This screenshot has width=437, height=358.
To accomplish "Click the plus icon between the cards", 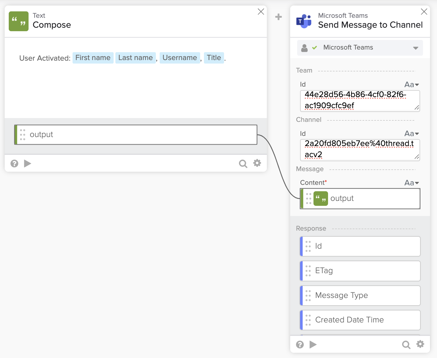I will (279, 17).
